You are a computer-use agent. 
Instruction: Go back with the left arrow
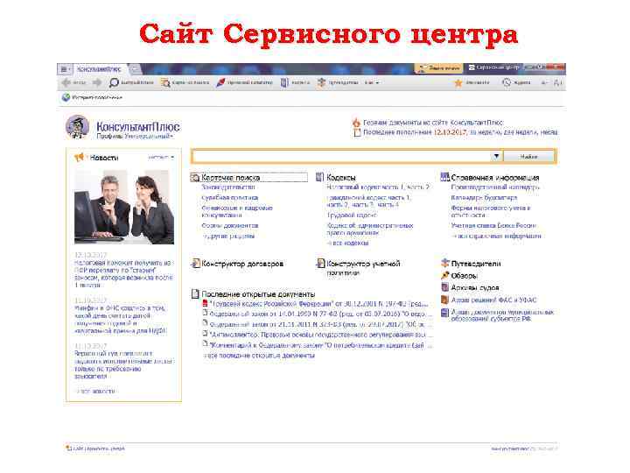click(66, 83)
